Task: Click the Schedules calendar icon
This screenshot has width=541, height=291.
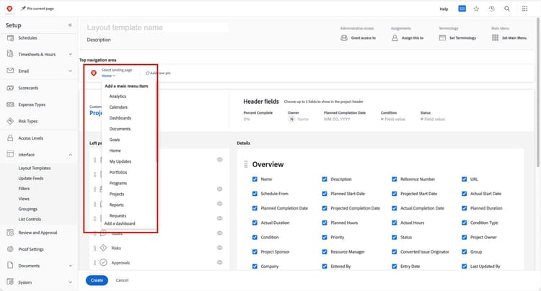Action: 10,38
